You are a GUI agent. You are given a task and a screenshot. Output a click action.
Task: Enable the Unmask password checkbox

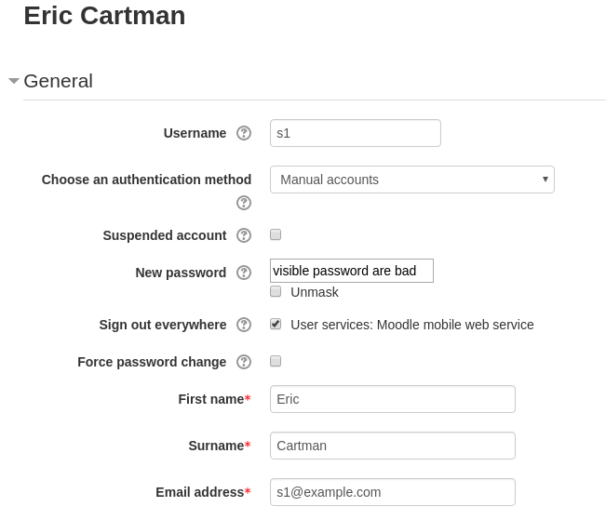click(x=276, y=291)
